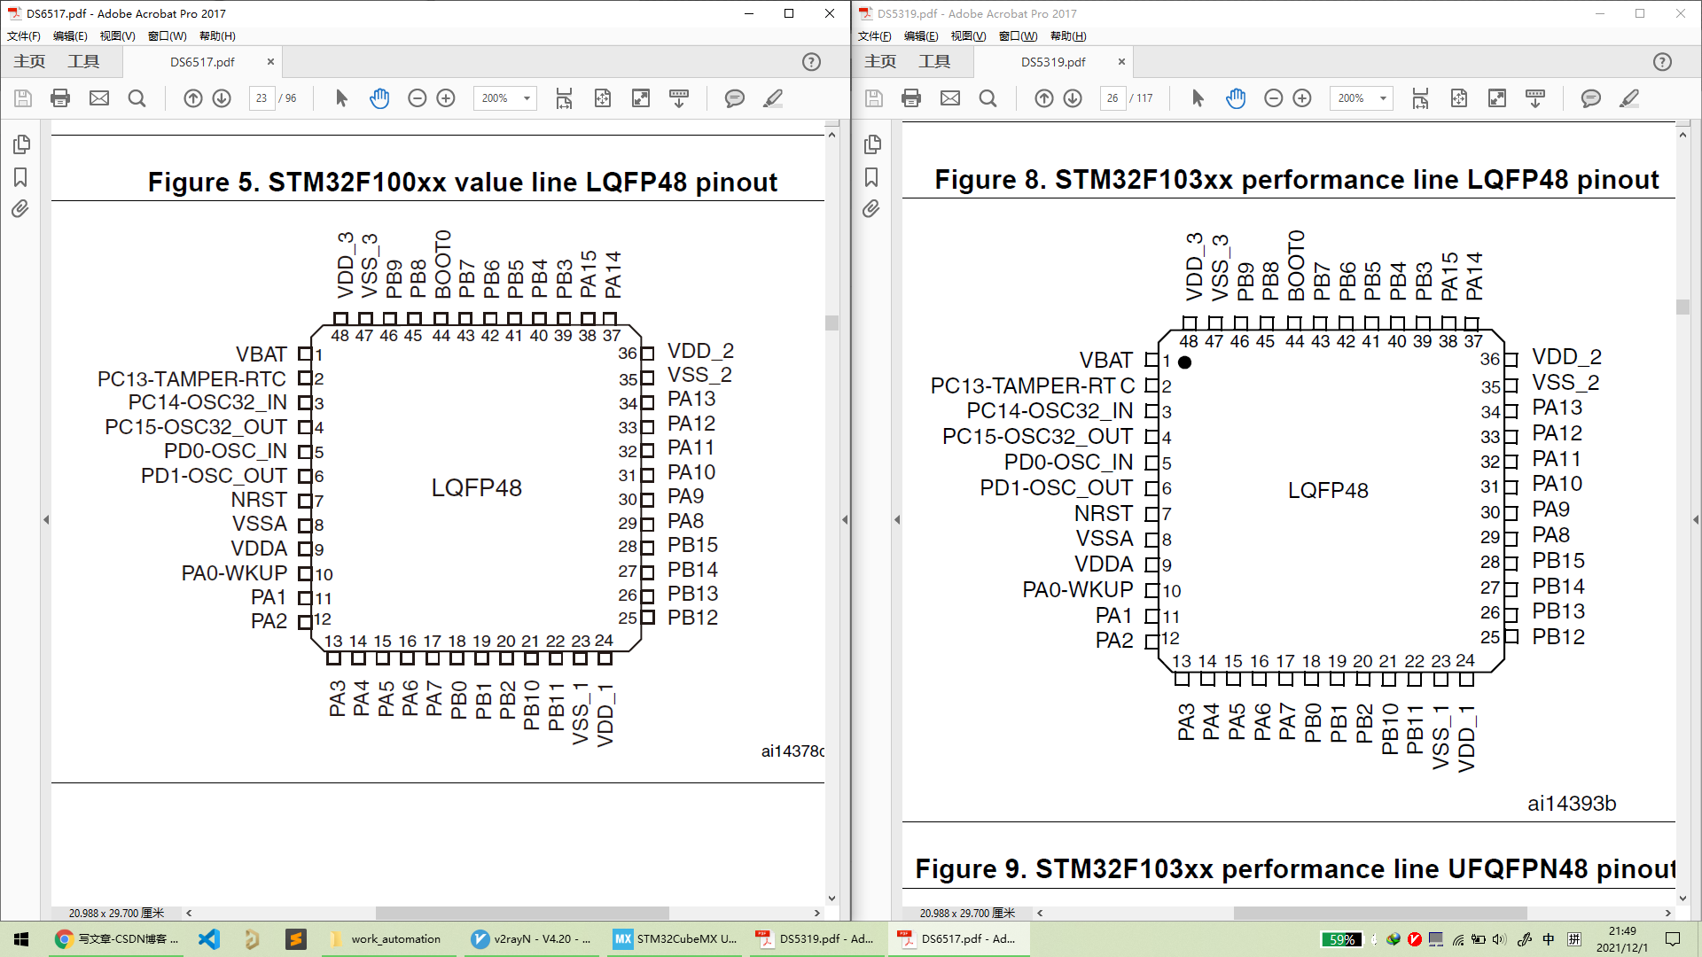This screenshot has height=957, width=1702.
Task: Open the Comment tool in DS5319.pdf
Action: [1592, 98]
